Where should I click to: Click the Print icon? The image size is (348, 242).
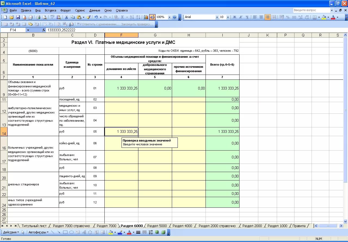(38, 17)
